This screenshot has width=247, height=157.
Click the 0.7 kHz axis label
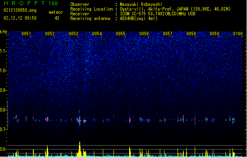3,130
